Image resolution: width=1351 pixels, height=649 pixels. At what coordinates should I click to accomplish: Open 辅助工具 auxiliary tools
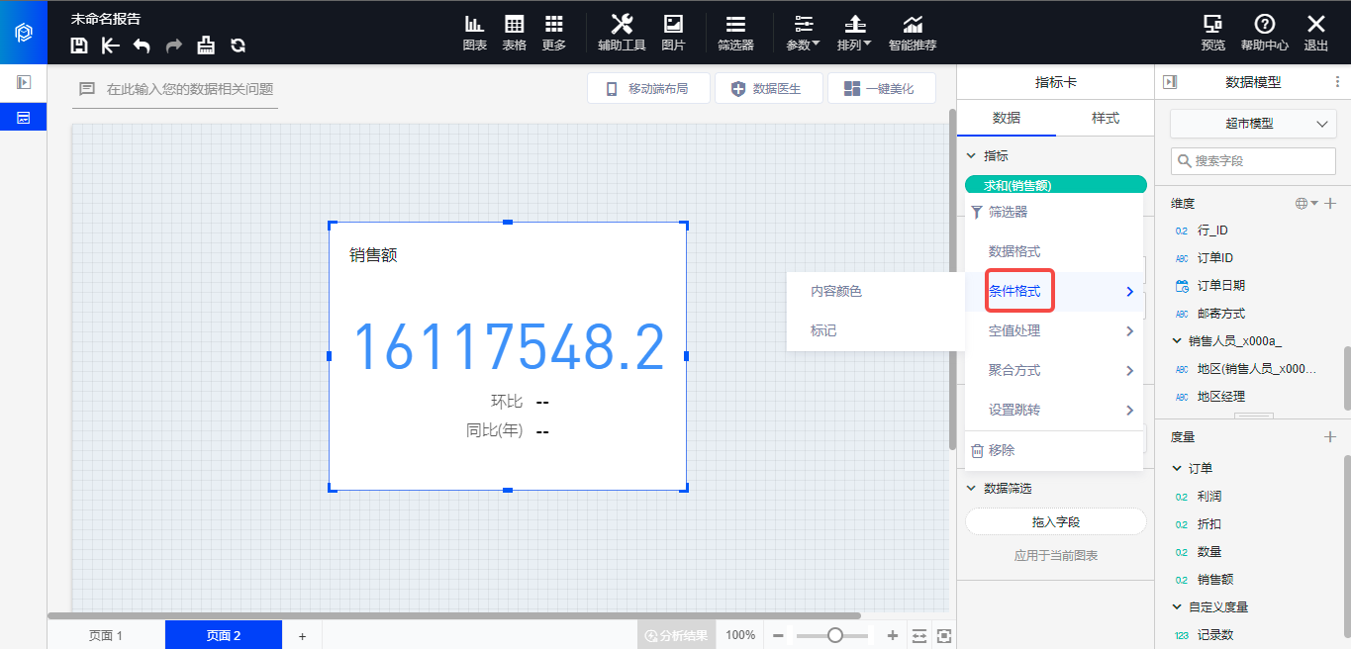coord(622,33)
